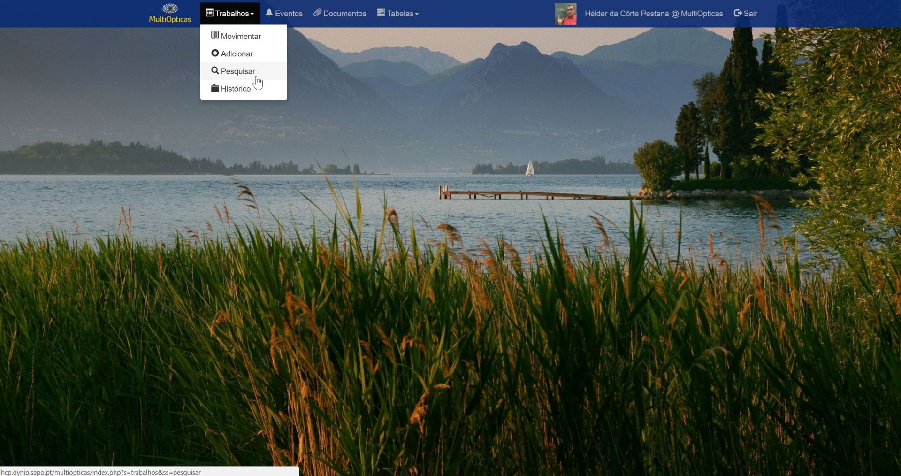Click the MultiOpticas logo
The width and height of the screenshot is (901, 476).
pyautogui.click(x=170, y=14)
